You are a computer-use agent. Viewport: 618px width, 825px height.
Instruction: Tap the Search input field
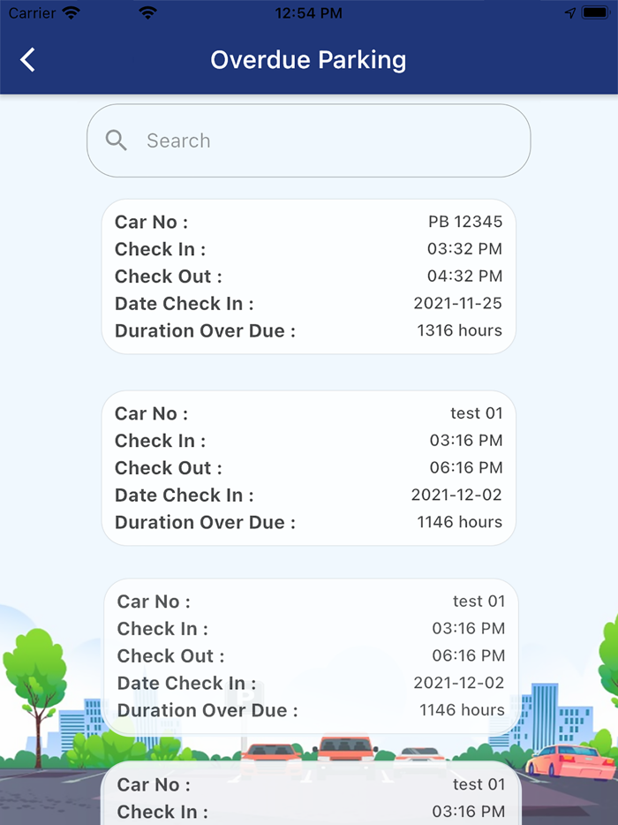click(308, 140)
